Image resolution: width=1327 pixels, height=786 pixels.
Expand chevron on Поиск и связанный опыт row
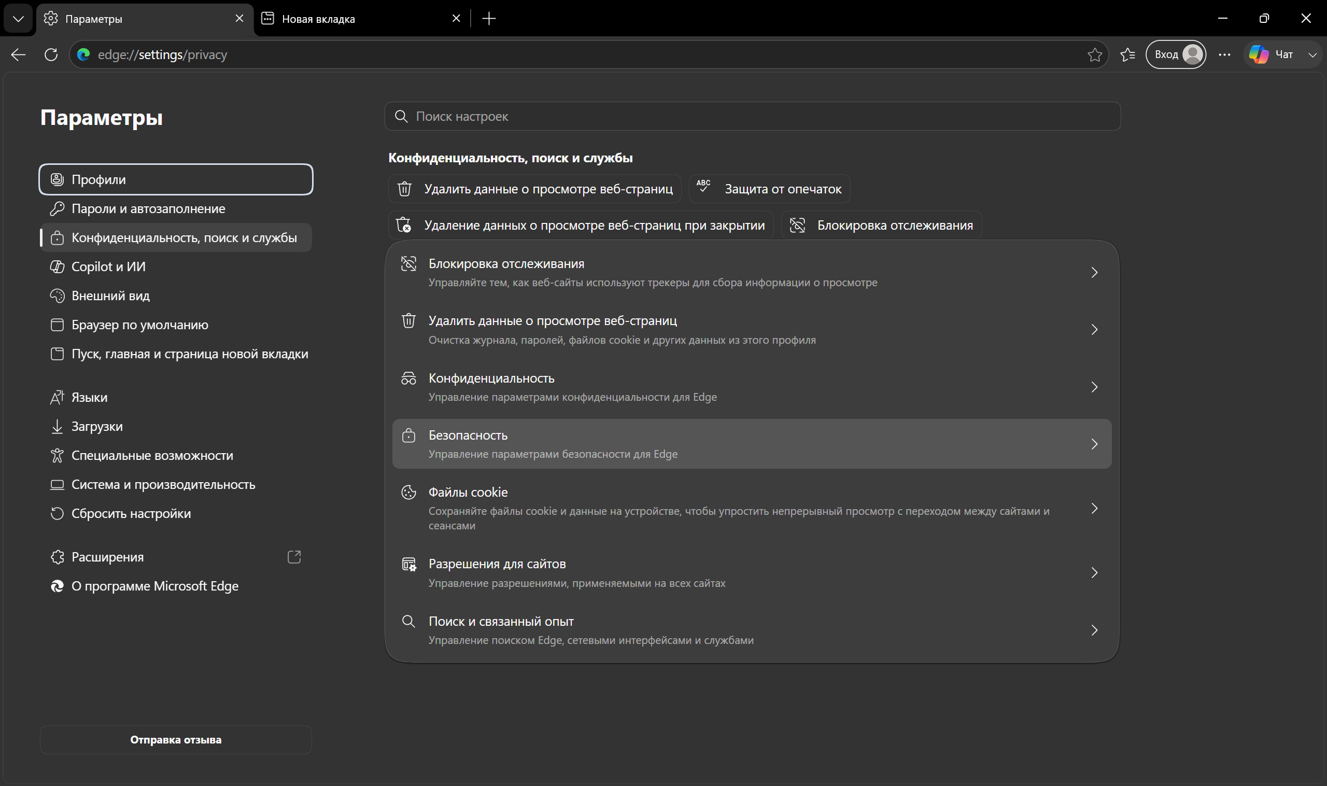click(x=1094, y=630)
